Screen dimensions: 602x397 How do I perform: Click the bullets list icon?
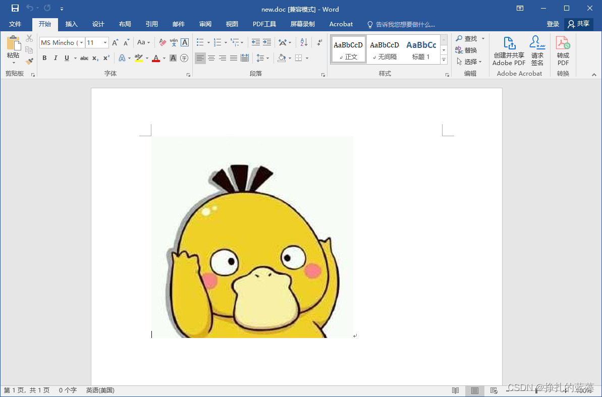[200, 42]
